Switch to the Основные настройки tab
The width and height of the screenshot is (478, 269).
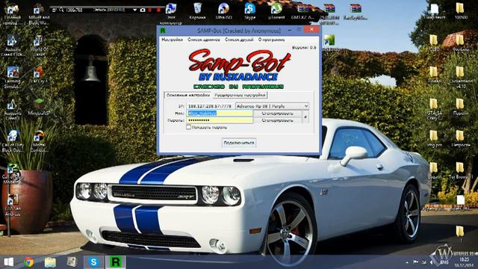(x=187, y=95)
